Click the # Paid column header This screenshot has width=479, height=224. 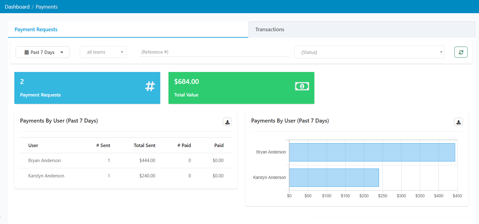pyautogui.click(x=184, y=145)
